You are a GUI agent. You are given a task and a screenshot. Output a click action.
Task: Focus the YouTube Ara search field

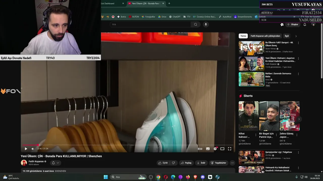click(150, 24)
